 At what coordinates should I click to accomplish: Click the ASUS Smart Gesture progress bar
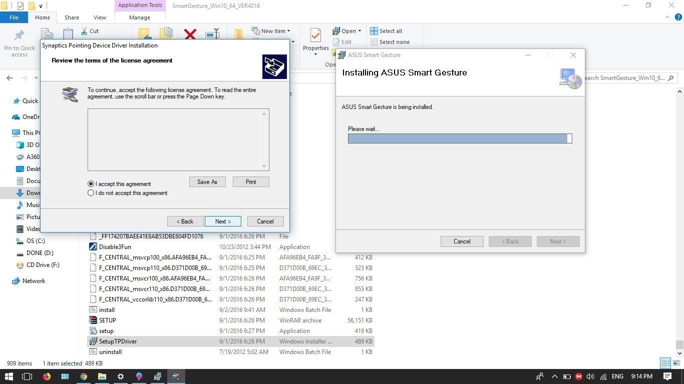click(460, 138)
